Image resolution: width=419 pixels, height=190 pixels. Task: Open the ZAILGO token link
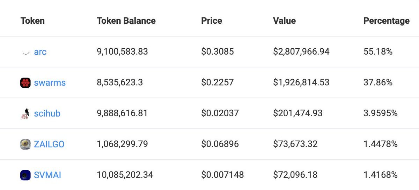click(49, 144)
